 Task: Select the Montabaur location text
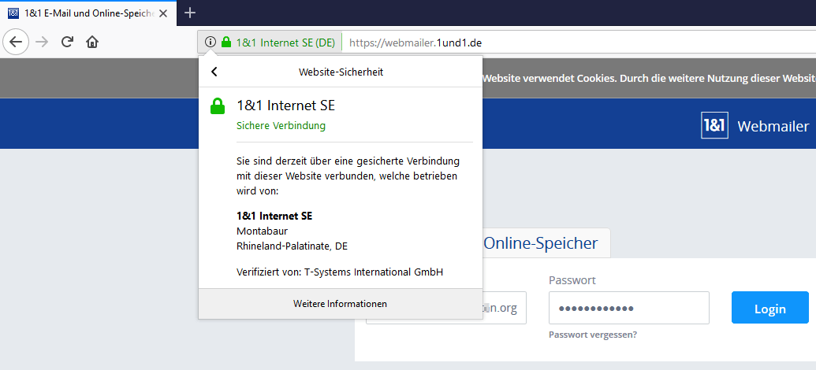263,231
